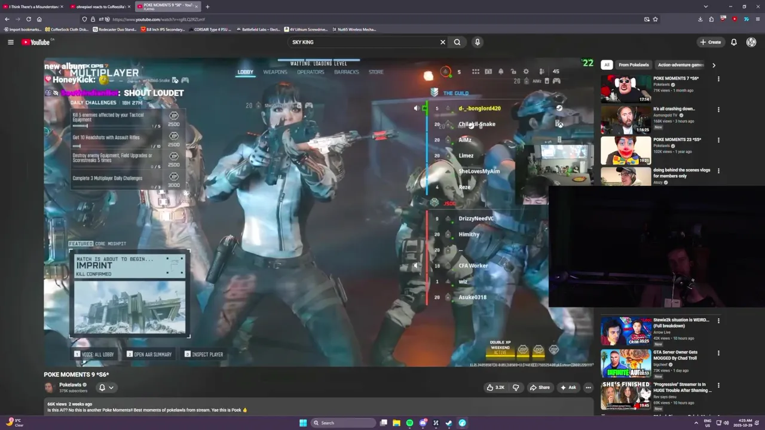
Task: Open Steam from the taskbar
Action: point(449,423)
